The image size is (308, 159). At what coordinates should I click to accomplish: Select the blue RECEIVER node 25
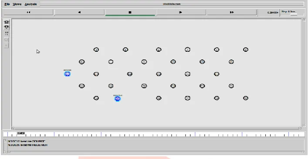click(118, 99)
